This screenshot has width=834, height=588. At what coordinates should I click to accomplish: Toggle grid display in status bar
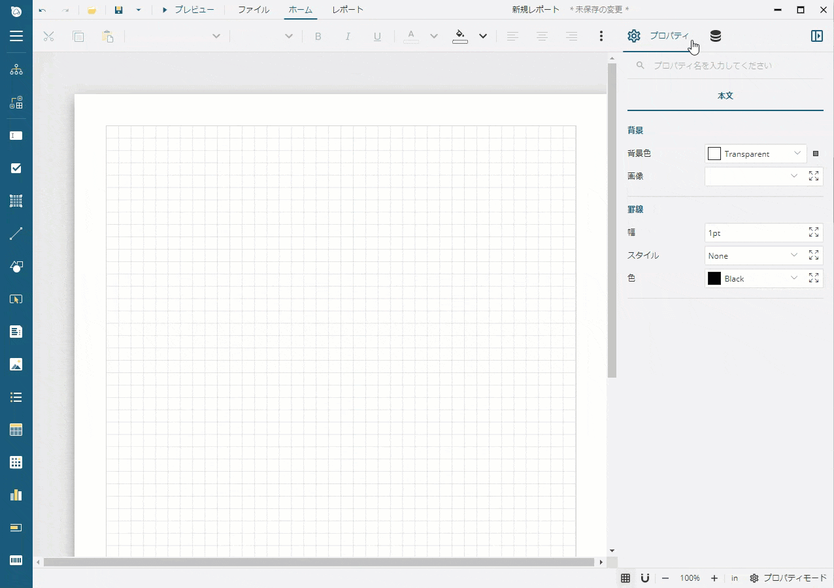pyautogui.click(x=625, y=578)
